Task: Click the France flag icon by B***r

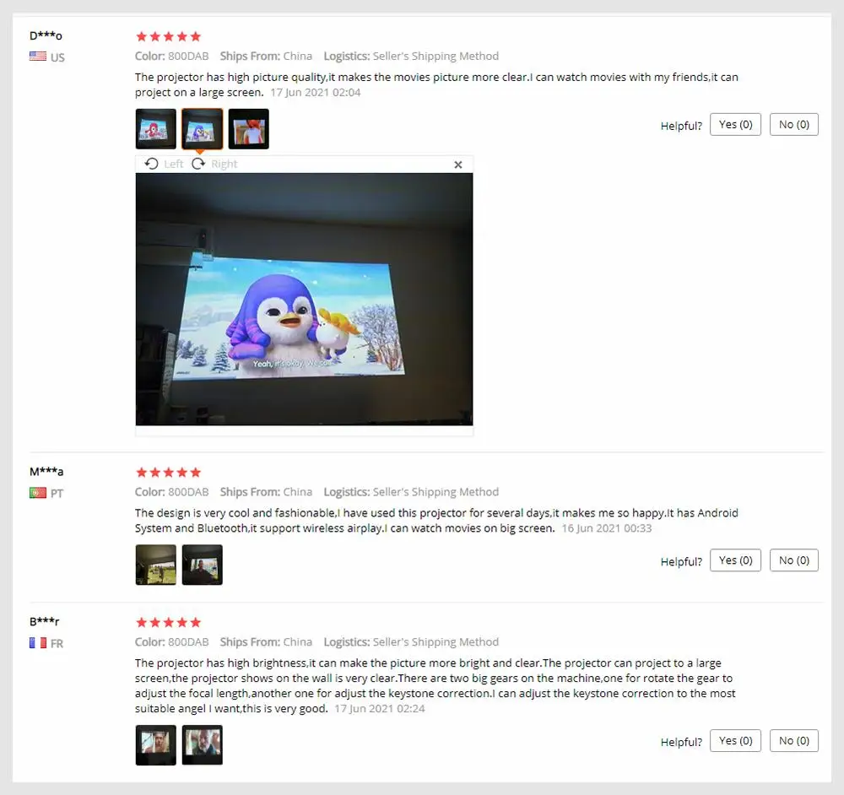Action: pos(38,643)
